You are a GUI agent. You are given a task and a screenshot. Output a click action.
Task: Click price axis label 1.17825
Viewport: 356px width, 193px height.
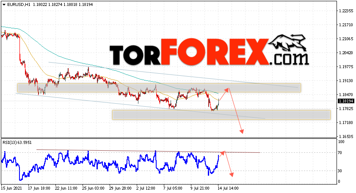click(x=346, y=108)
